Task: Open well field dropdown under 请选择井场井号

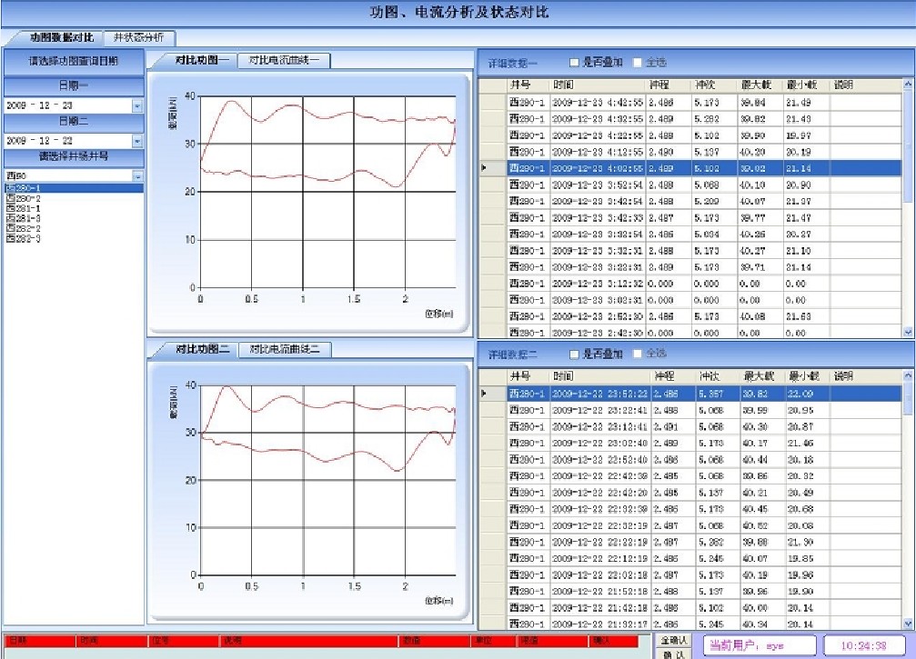Action: [x=137, y=176]
